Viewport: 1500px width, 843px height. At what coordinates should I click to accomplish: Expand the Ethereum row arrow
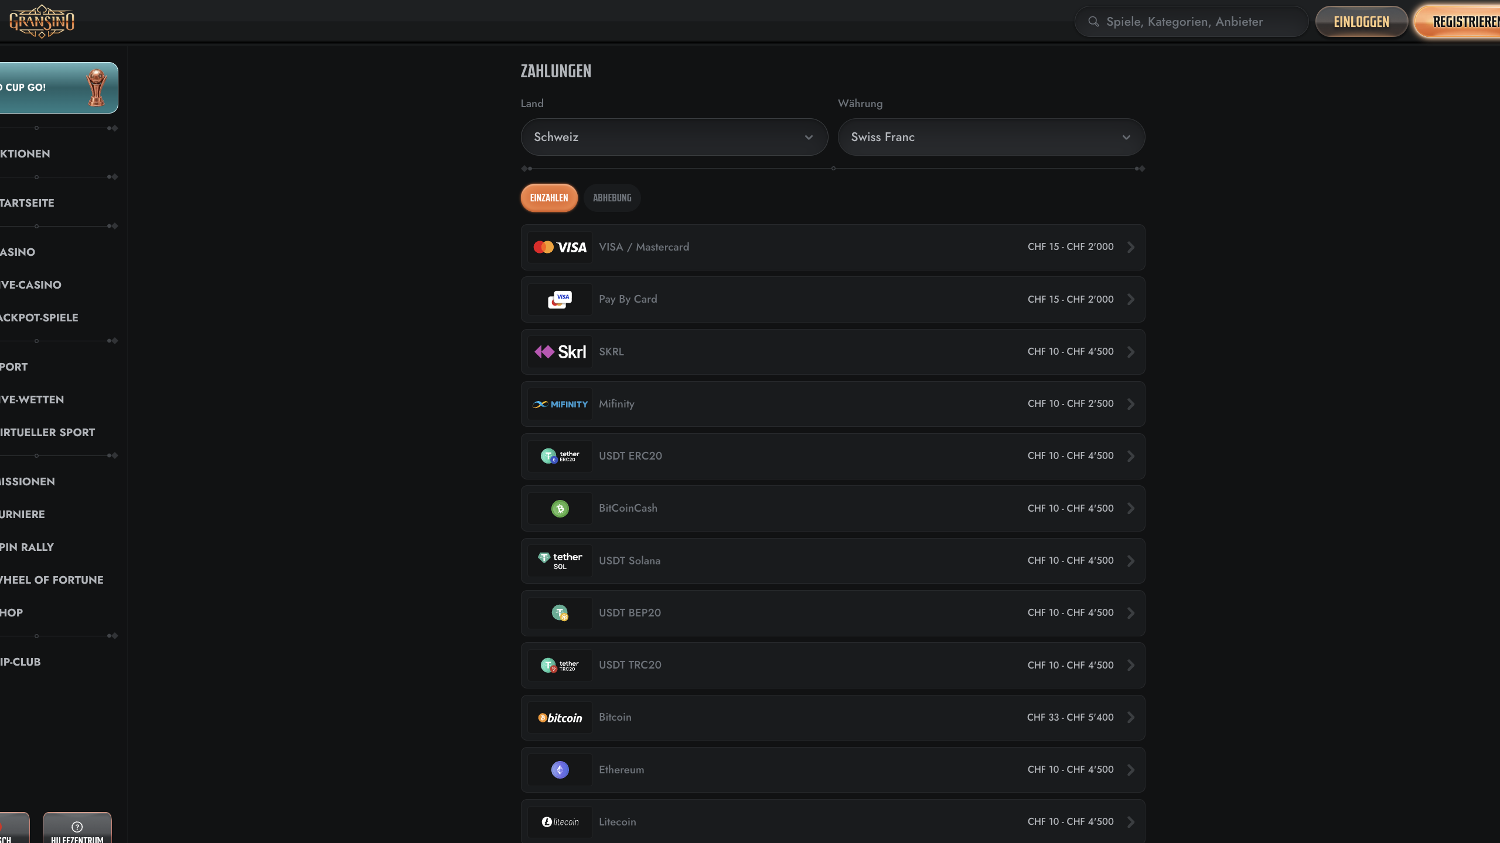click(1131, 770)
